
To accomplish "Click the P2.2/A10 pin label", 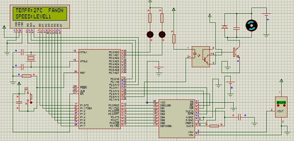I will (114, 85).
